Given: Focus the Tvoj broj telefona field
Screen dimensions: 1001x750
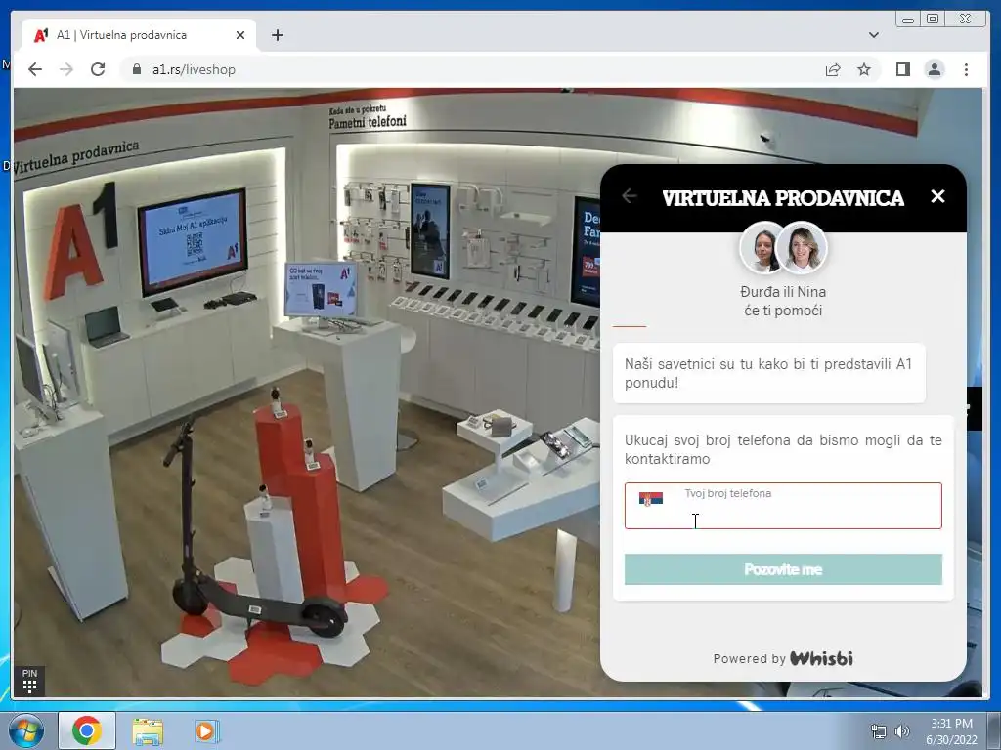Looking at the screenshot, I should 783,506.
